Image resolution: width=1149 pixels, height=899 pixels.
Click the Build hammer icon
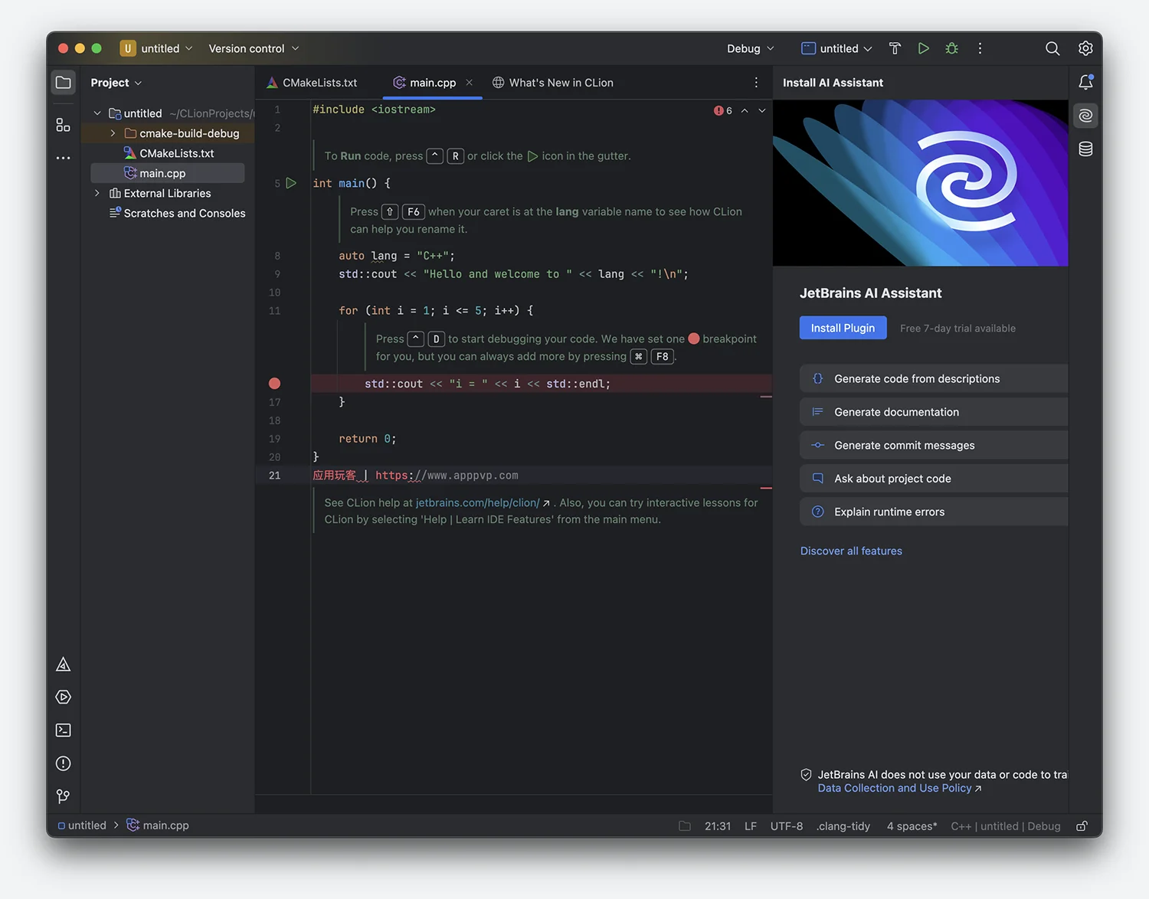[895, 48]
